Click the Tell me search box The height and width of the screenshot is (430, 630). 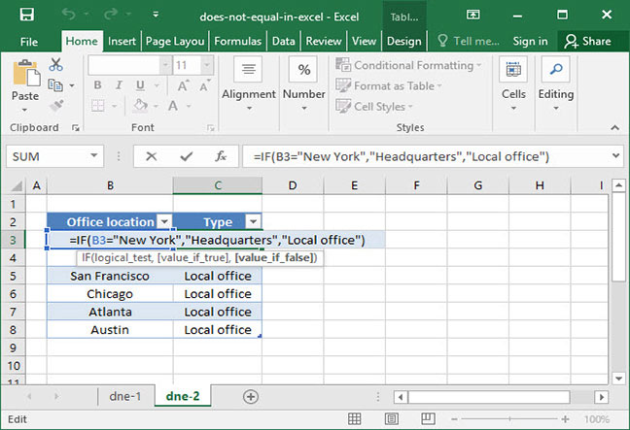tap(469, 42)
